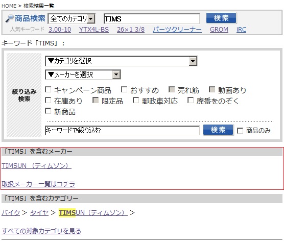Check the キャンペーン商品 checkbox
Viewport: 284px width, 245px height.
pyautogui.click(x=48, y=89)
